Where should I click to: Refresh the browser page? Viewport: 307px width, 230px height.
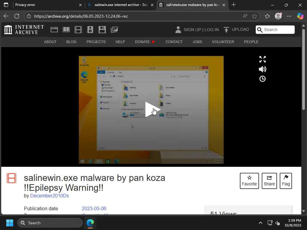click(x=17, y=16)
